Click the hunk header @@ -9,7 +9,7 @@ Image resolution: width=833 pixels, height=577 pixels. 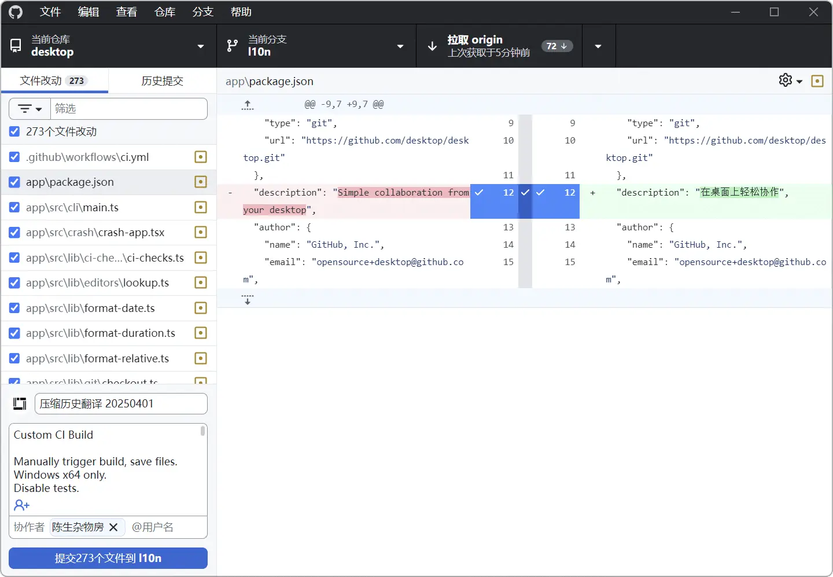[x=344, y=104]
